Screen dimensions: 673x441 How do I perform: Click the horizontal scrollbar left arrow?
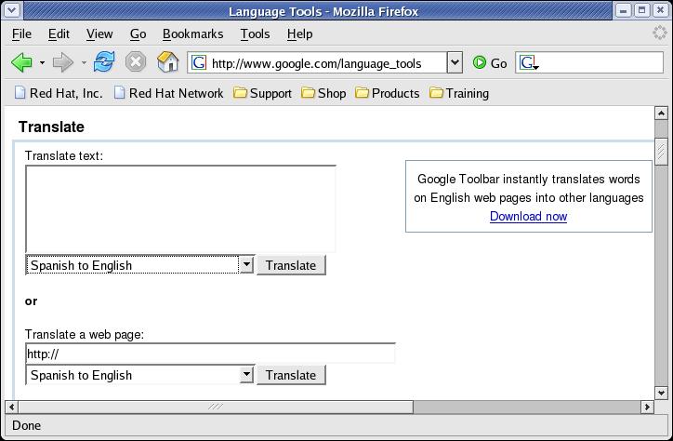[x=11, y=407]
